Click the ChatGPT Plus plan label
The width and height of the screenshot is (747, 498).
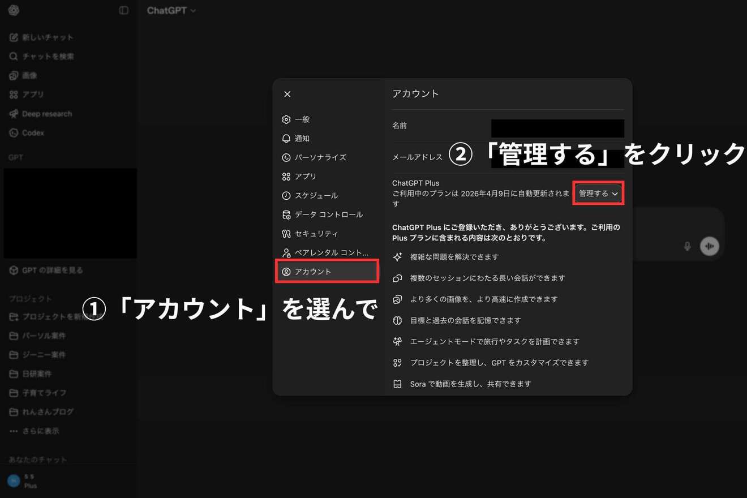[416, 183]
